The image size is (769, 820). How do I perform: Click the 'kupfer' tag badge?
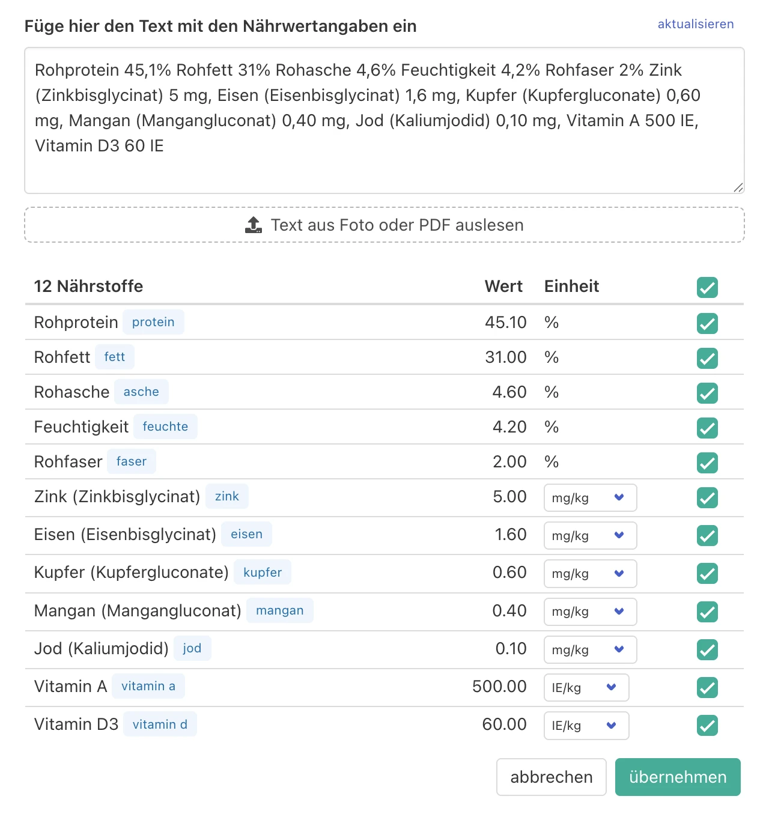[263, 572]
